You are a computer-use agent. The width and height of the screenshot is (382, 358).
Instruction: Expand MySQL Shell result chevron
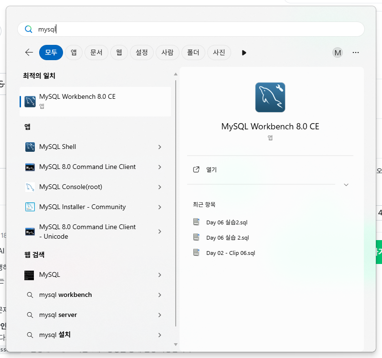[x=159, y=147]
